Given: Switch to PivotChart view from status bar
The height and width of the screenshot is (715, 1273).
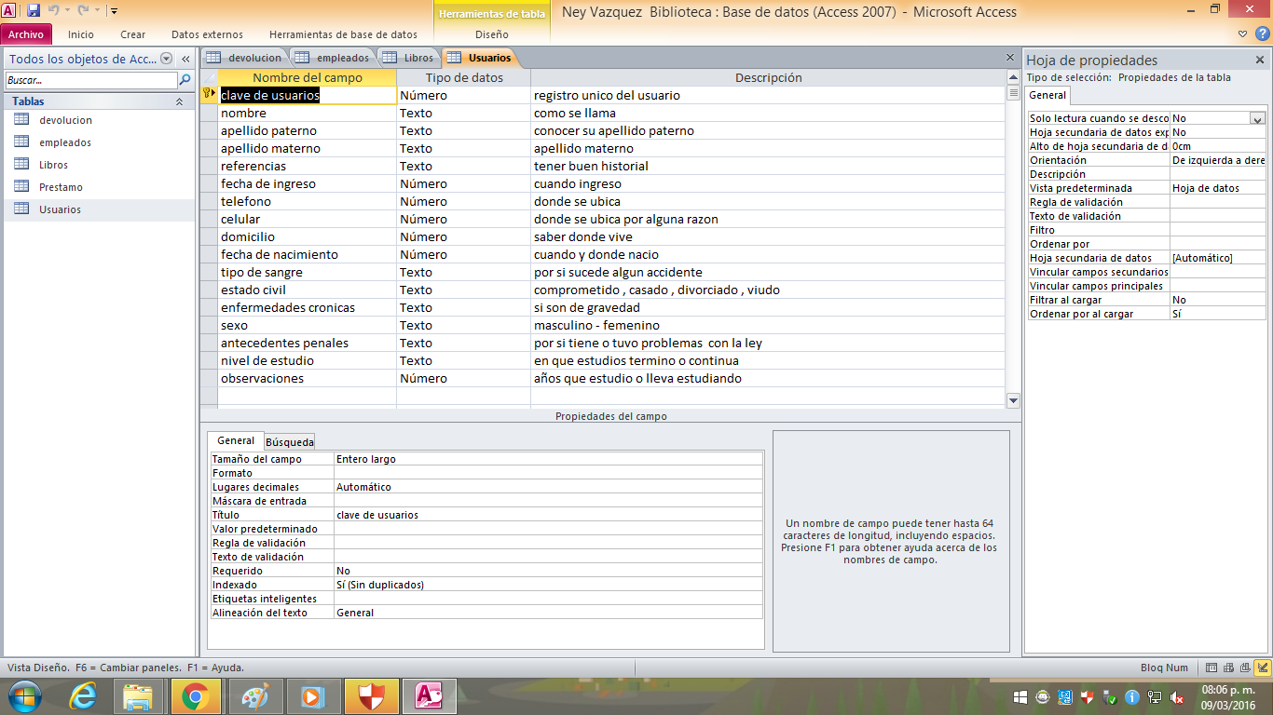Looking at the screenshot, I should [1245, 668].
